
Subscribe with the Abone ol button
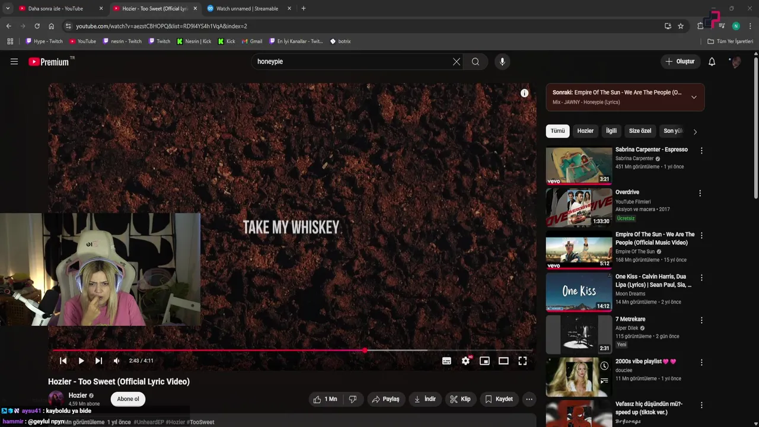pyautogui.click(x=128, y=399)
